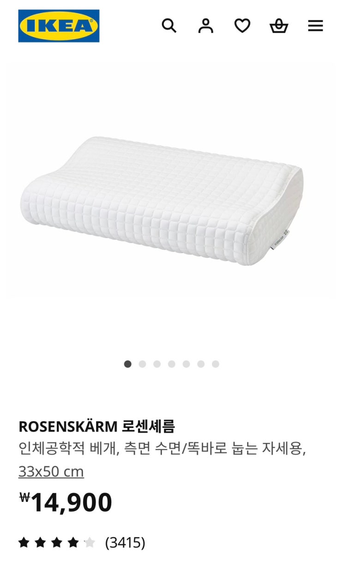Open the hamburger menu
This screenshot has height=572, width=343.
pyautogui.click(x=315, y=26)
